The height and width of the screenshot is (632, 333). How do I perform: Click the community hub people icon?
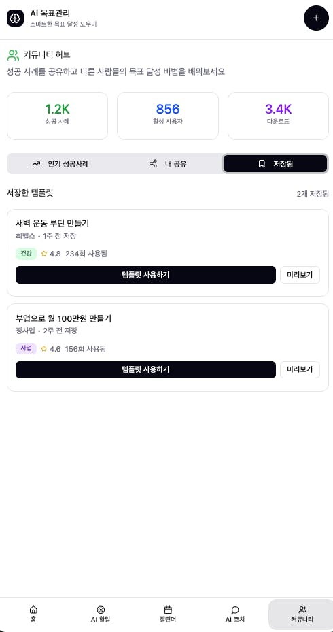coord(14,55)
